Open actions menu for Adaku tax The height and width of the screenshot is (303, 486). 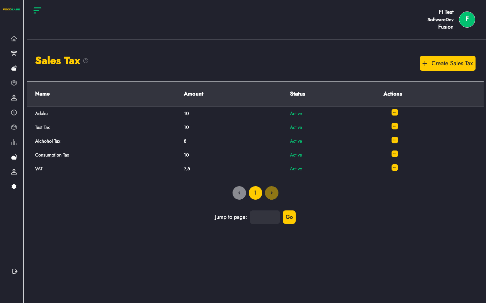395,112
